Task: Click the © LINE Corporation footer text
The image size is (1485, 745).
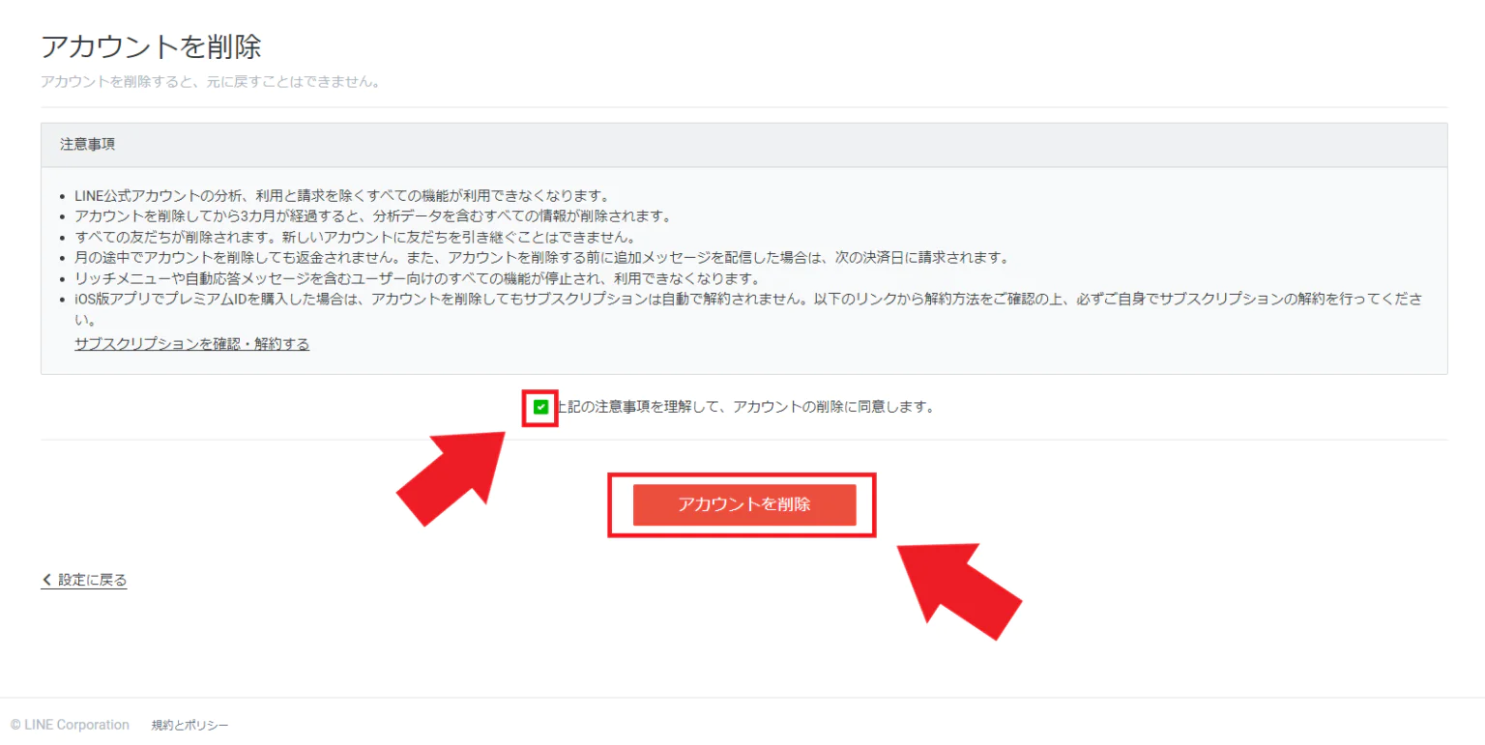Action: (x=70, y=725)
